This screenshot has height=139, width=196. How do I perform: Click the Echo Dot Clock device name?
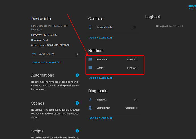(50, 26)
